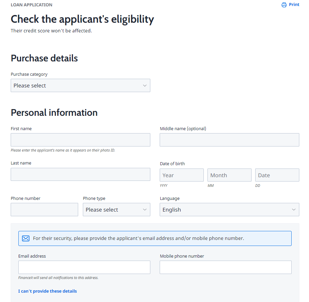Focus the birth Date day field

(x=277, y=175)
